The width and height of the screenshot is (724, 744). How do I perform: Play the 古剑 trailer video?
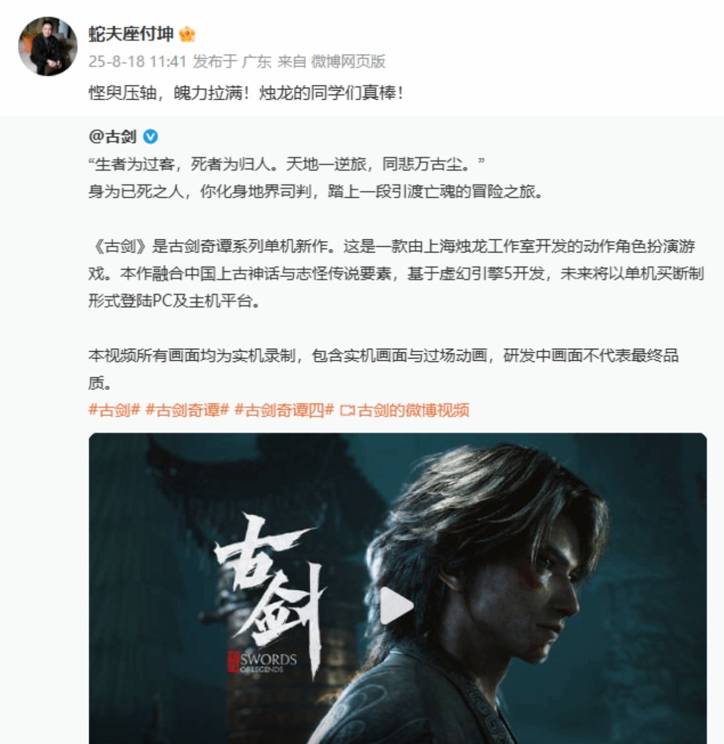397,605
